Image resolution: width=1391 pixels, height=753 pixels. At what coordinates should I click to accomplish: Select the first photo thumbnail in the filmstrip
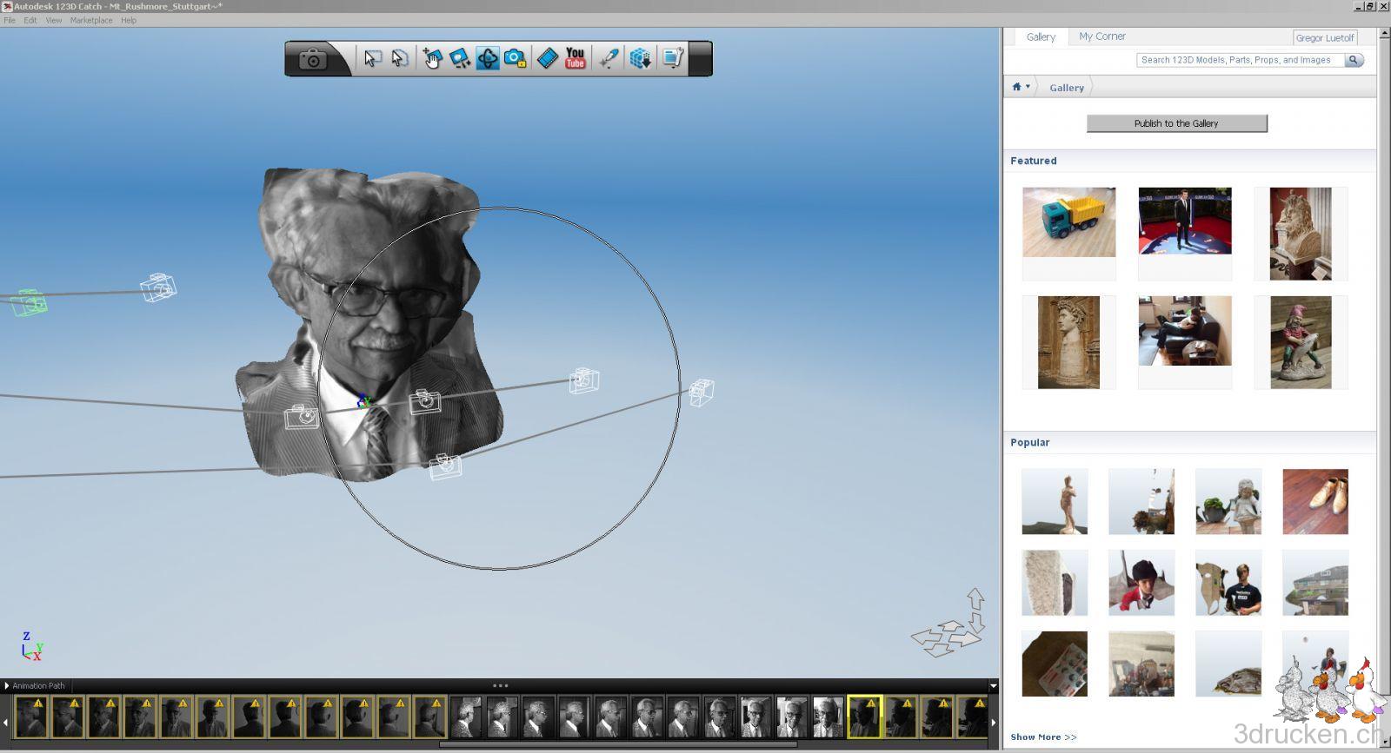[30, 717]
